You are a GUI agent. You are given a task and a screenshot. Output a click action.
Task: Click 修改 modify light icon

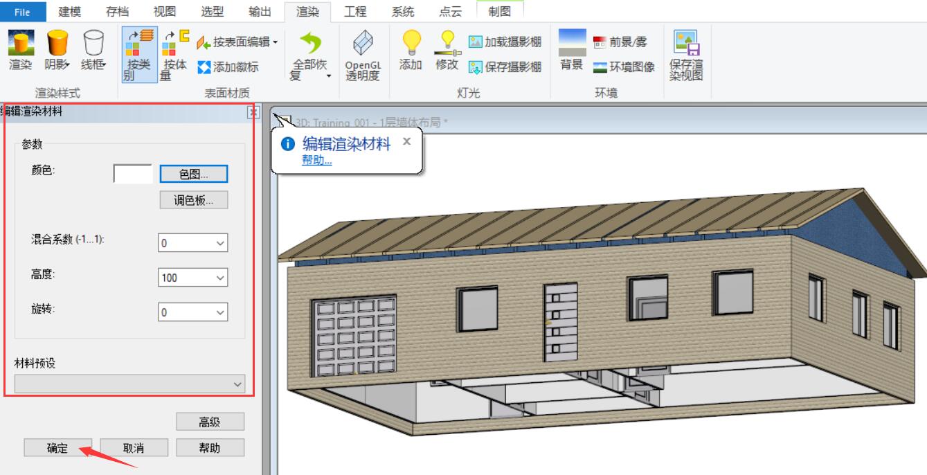click(x=447, y=43)
